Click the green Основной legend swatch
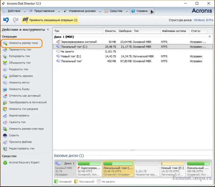Viewport: 215px width, 187px height. (x=56, y=181)
